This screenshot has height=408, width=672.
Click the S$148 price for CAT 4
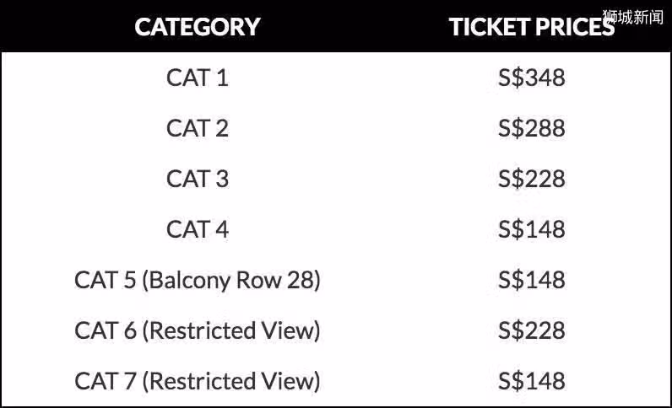[x=531, y=229]
